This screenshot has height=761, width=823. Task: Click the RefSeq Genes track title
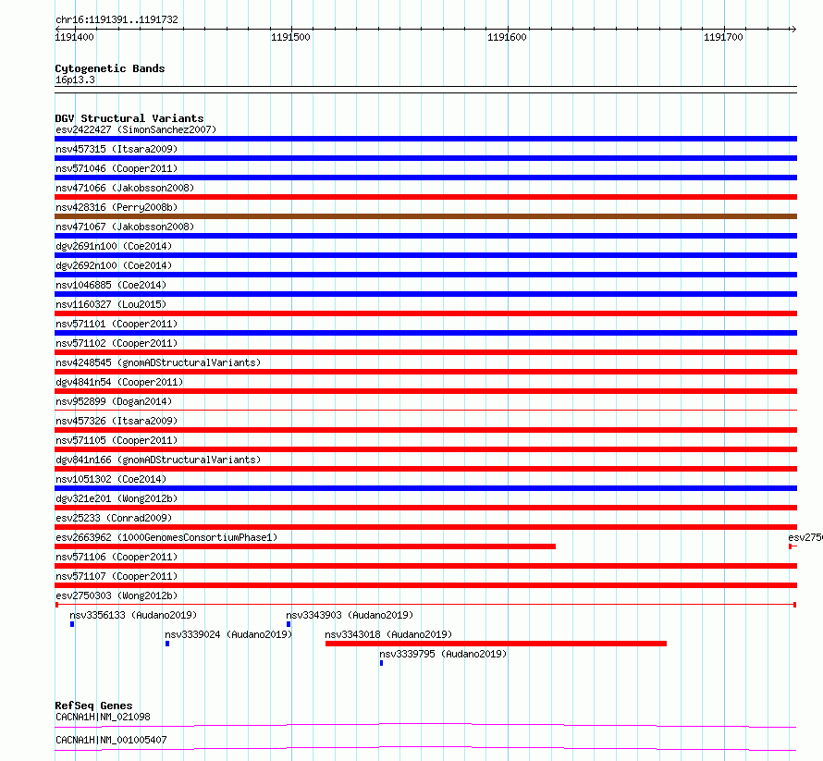(94, 706)
